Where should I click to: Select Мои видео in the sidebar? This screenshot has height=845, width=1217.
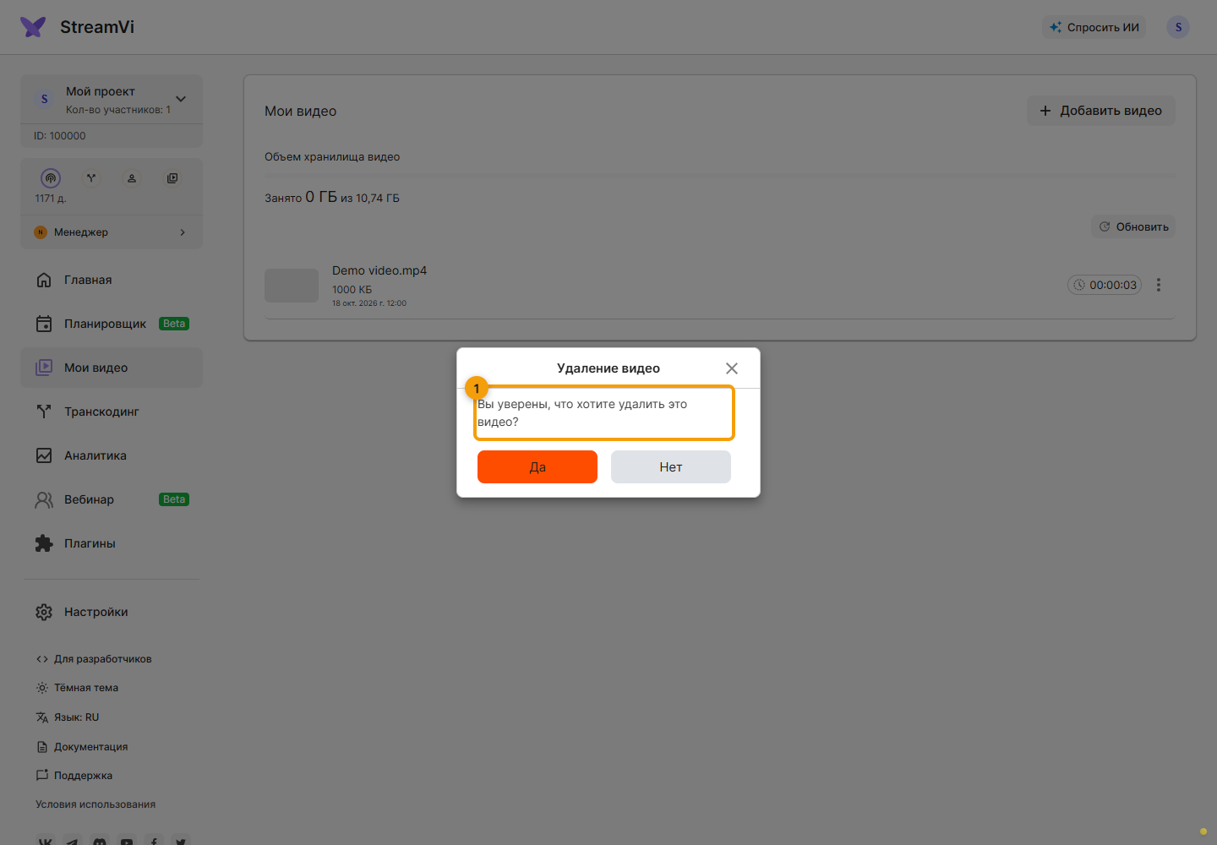tap(112, 368)
